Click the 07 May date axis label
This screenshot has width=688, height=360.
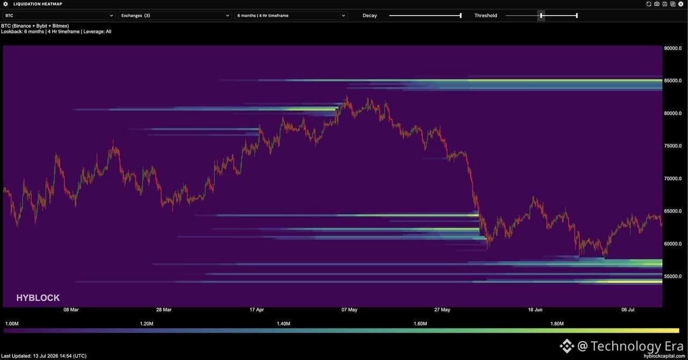coord(349,310)
